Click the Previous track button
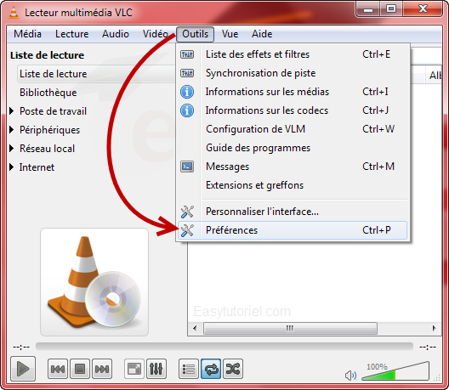 58,369
